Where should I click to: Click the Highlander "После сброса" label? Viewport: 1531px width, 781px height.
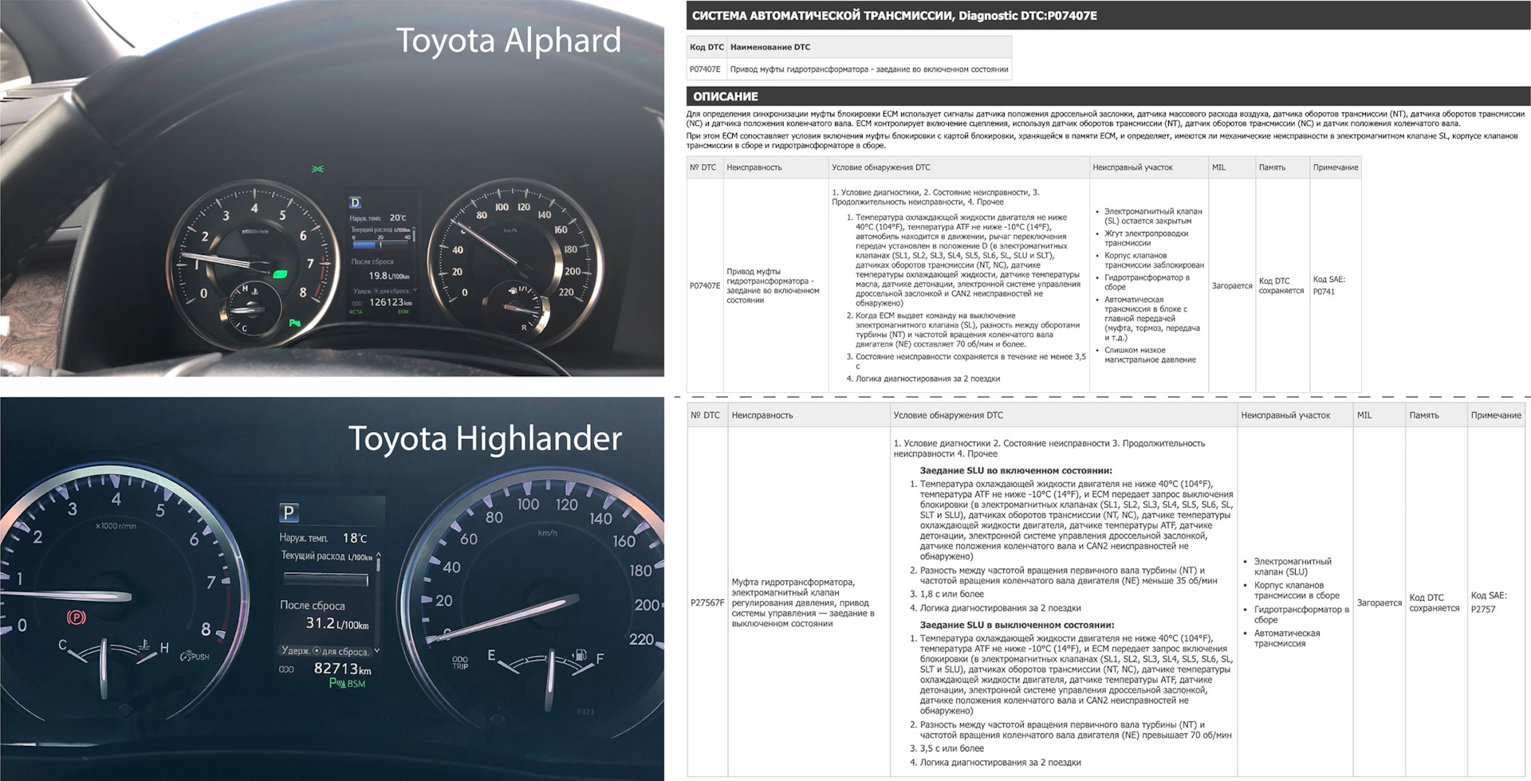[x=313, y=605]
